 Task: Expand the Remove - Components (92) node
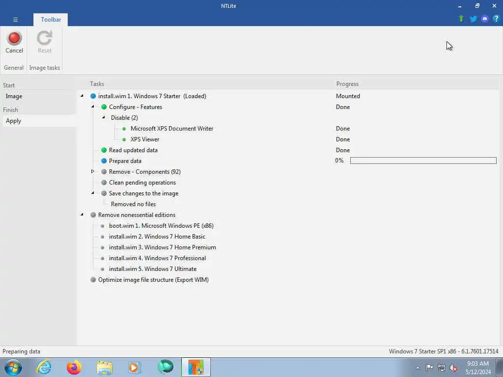(93, 171)
